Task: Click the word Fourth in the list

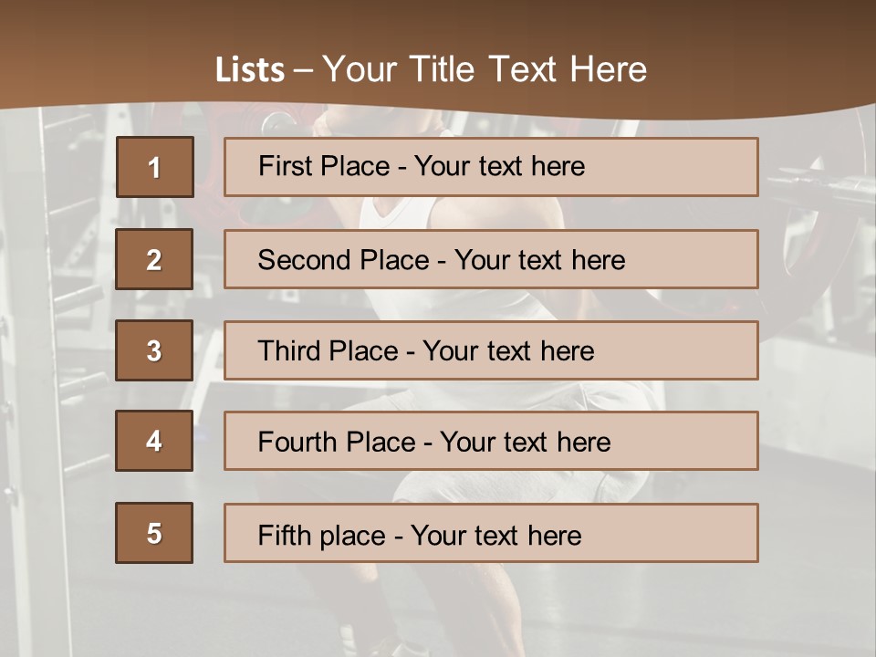Action: tap(299, 443)
